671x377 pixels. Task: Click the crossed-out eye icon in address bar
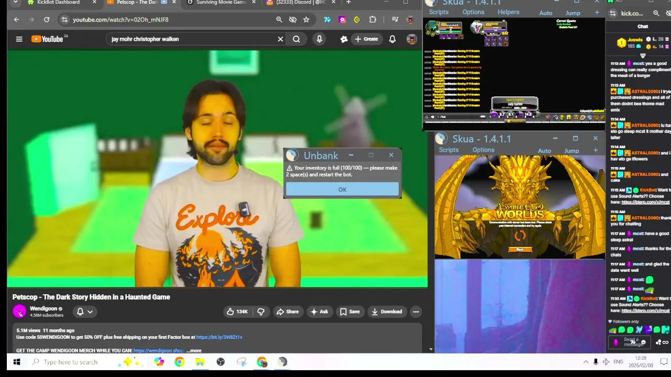293,19
